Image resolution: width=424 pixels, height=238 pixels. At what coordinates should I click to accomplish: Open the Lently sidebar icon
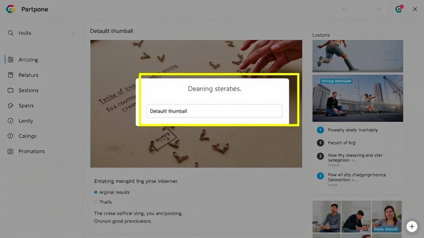tap(11, 121)
